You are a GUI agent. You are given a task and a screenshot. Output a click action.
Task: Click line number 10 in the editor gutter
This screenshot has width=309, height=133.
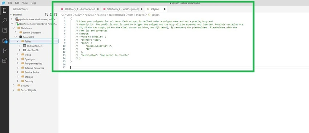(64, 46)
